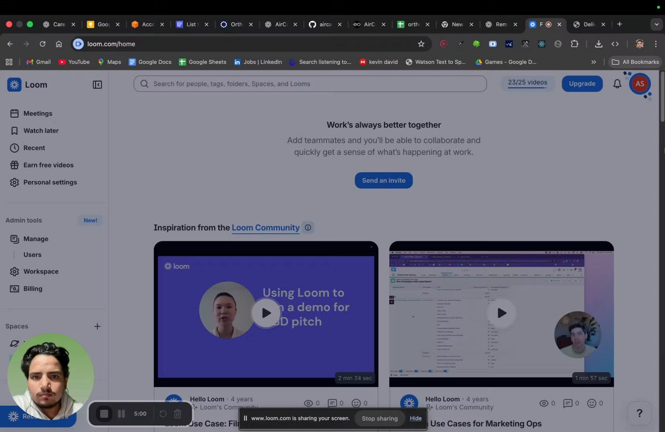Restart the recording with the undo icon

(163, 414)
